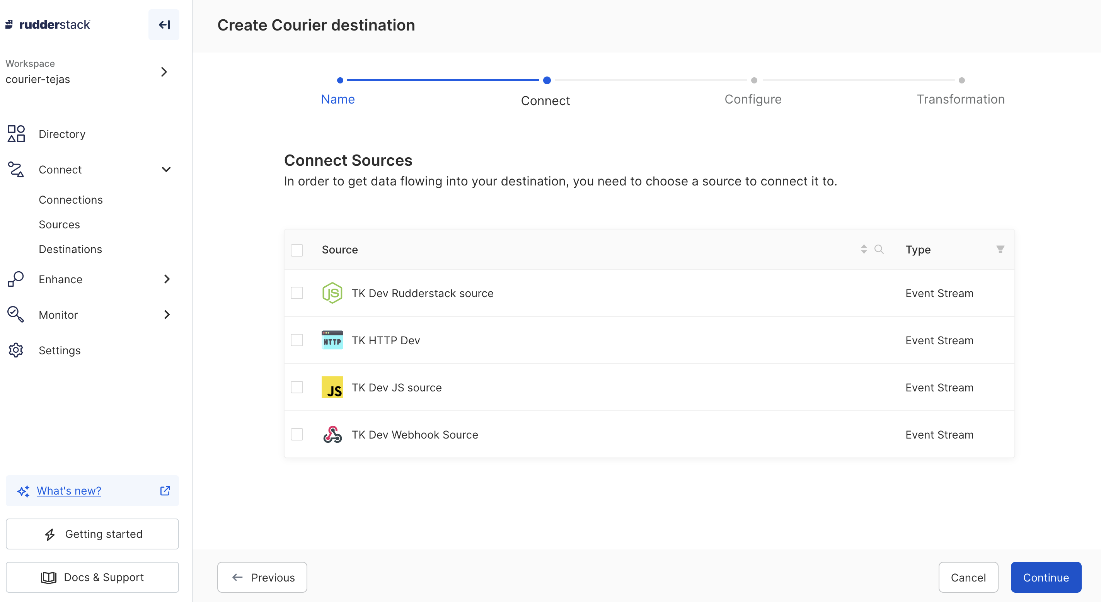Viewport: 1101px width, 602px height.
Task: Toggle the Source column sort arrows
Action: point(864,249)
